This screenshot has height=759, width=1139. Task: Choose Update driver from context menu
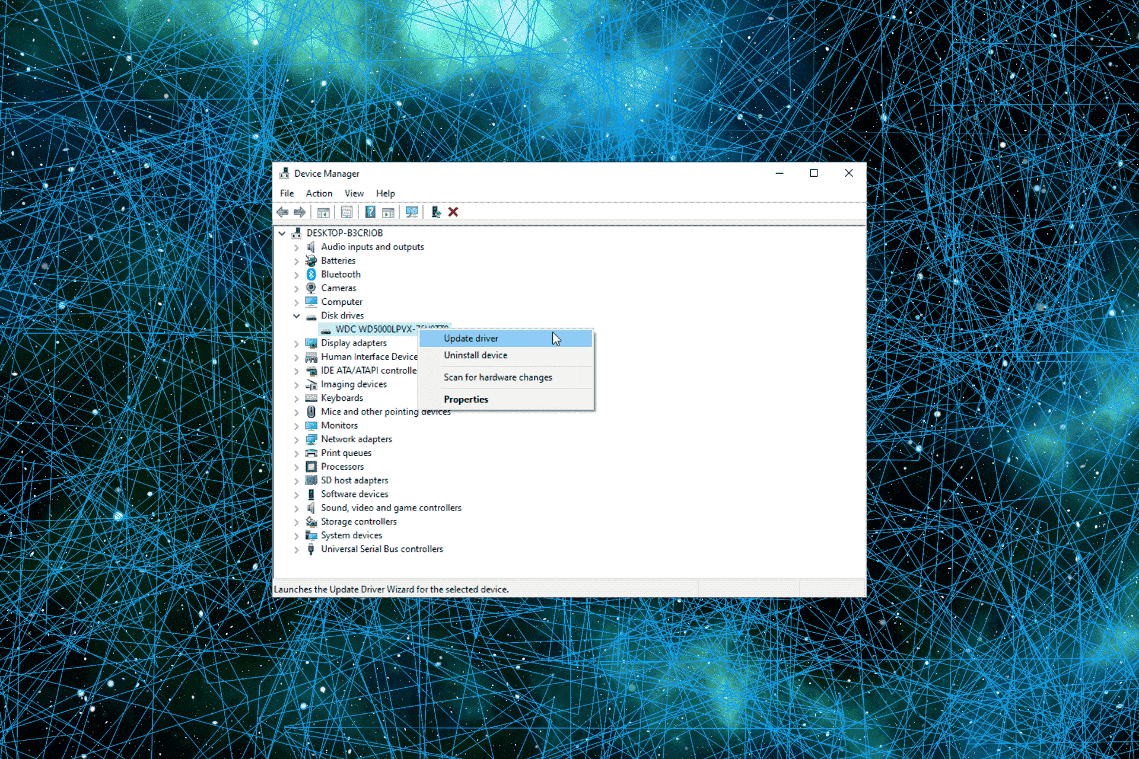(x=470, y=338)
